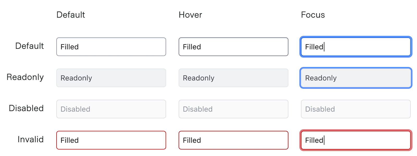Image resolution: width=417 pixels, height=156 pixels.
Task: Click the Disabled field in Hover column
Action: [x=233, y=109]
